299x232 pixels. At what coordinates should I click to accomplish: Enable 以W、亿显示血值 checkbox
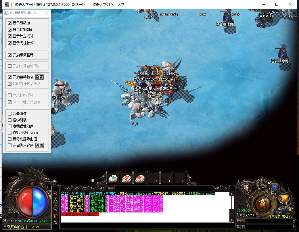point(10,133)
